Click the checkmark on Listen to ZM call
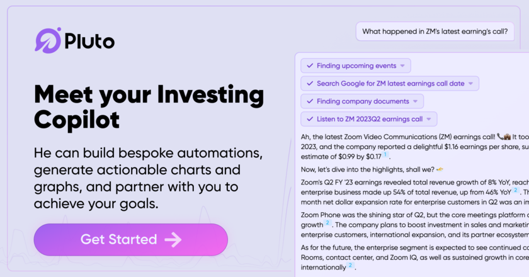529x277 pixels. pyautogui.click(x=310, y=118)
